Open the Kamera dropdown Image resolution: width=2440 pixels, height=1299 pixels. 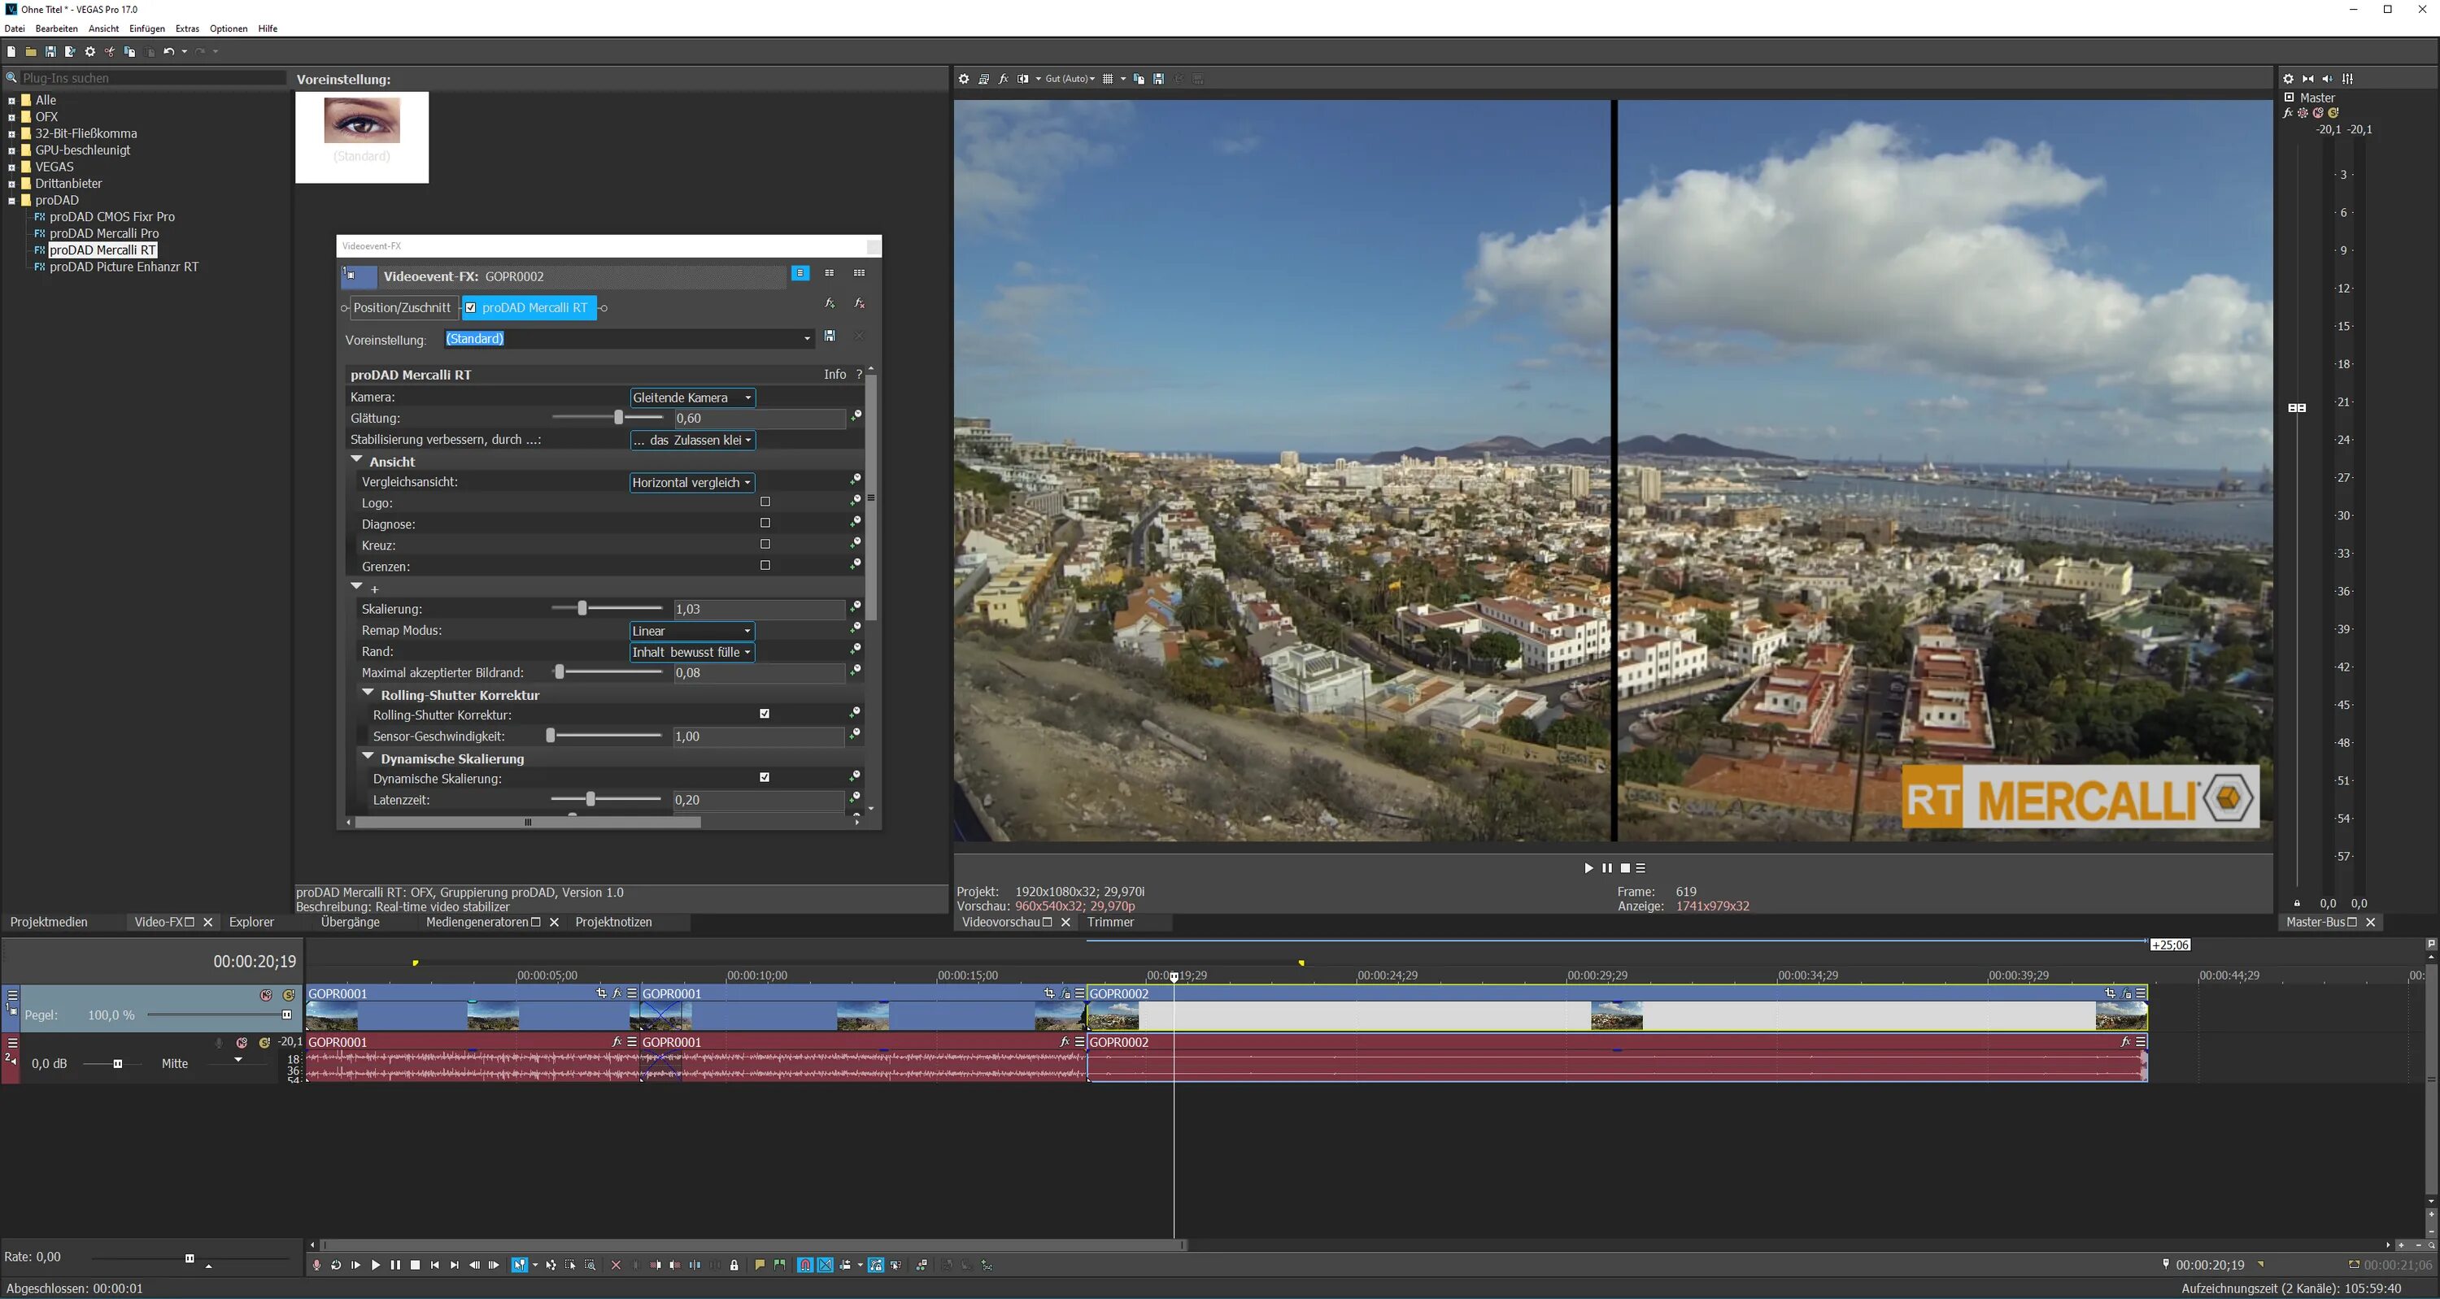pyautogui.click(x=692, y=398)
